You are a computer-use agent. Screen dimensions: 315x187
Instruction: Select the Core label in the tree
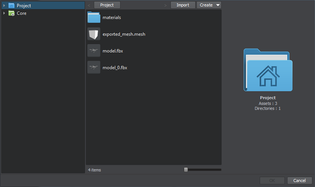[x=21, y=13]
